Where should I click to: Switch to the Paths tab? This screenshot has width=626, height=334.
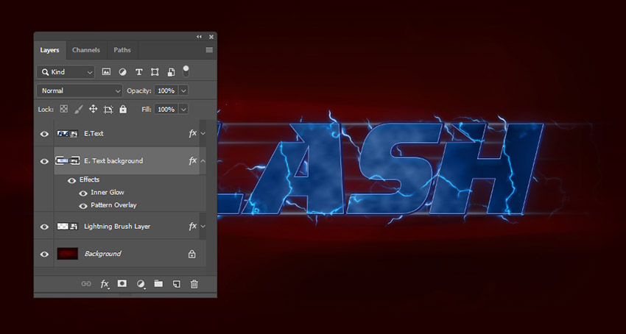122,50
